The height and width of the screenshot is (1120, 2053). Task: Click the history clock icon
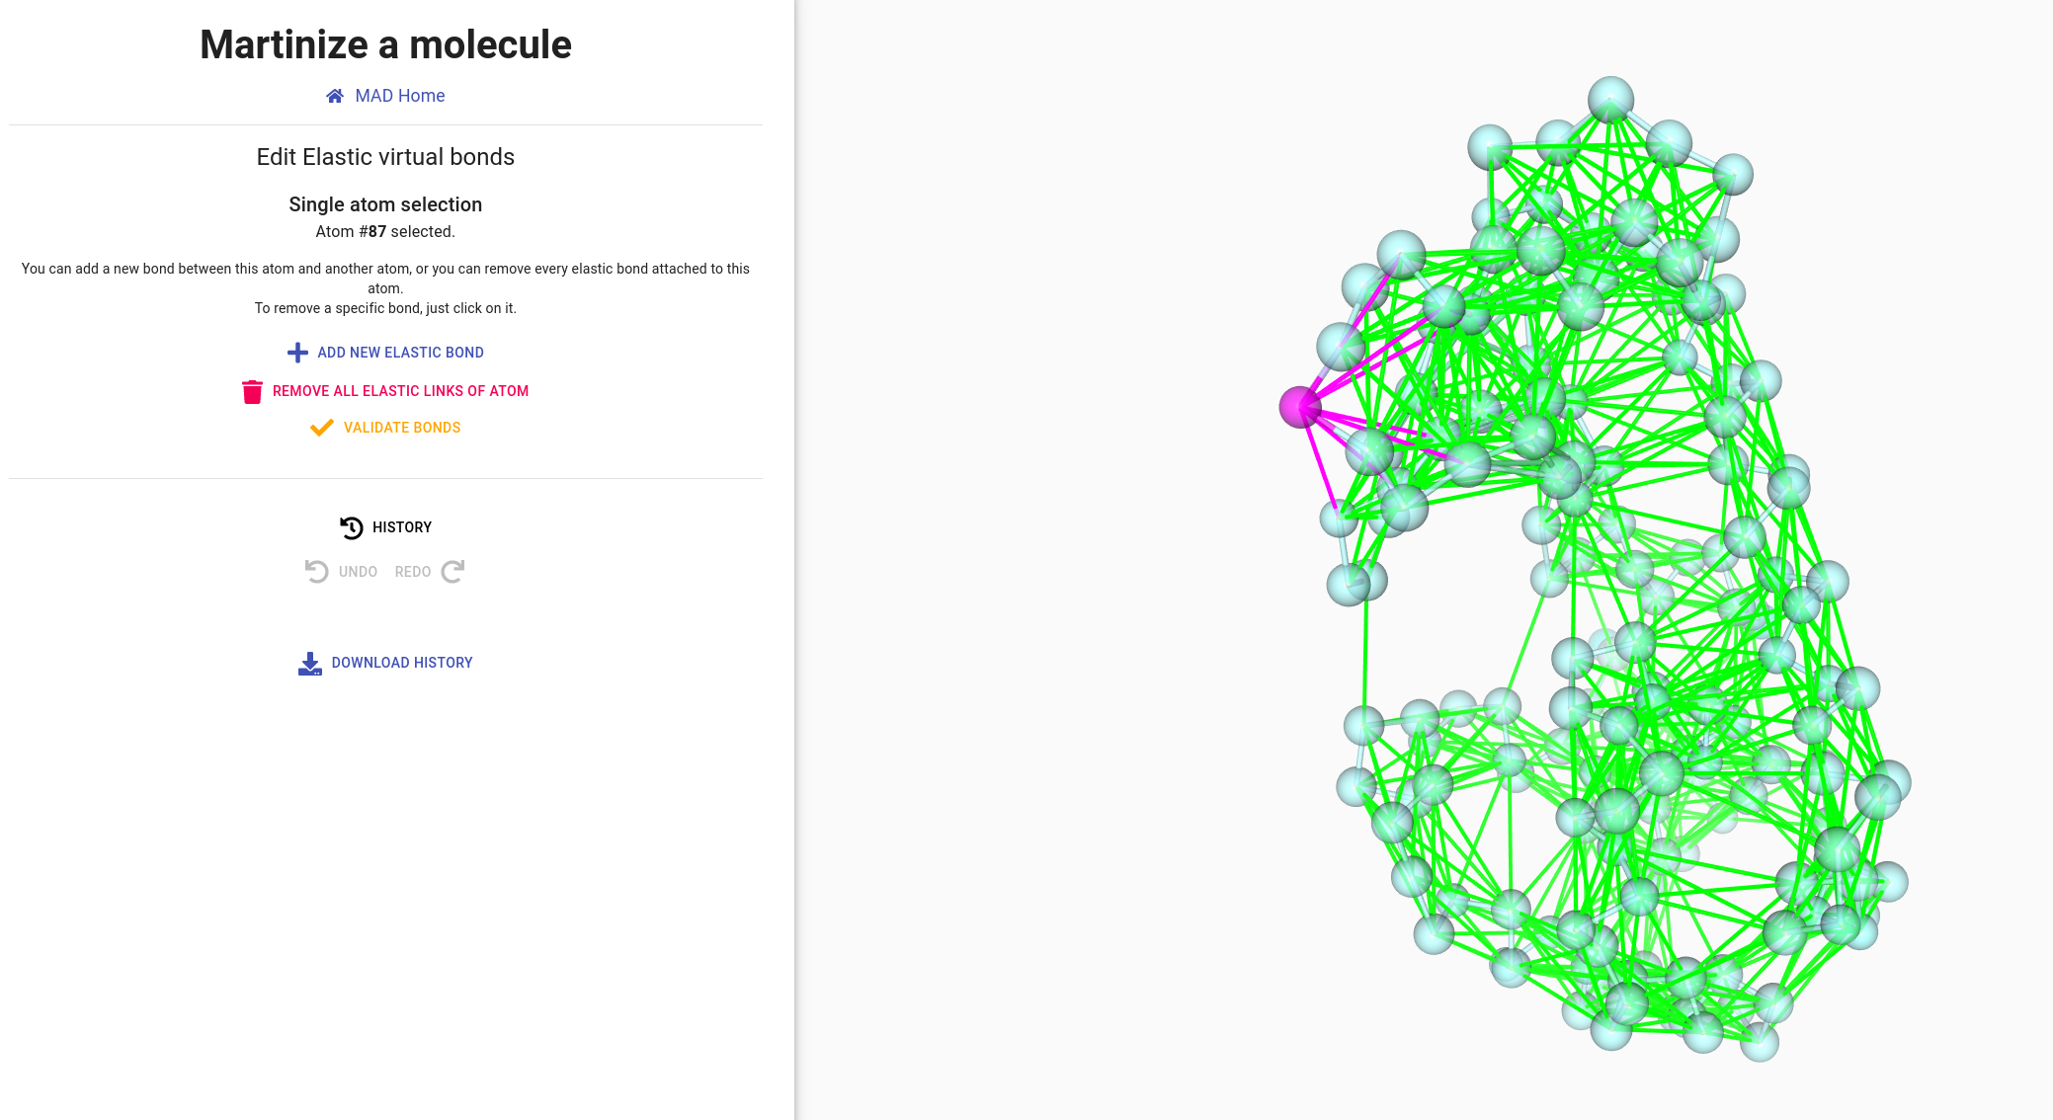(351, 527)
